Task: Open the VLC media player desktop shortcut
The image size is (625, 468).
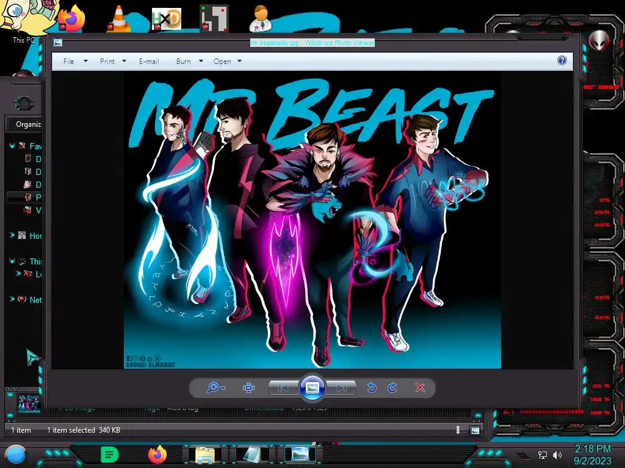Action: tap(119, 19)
